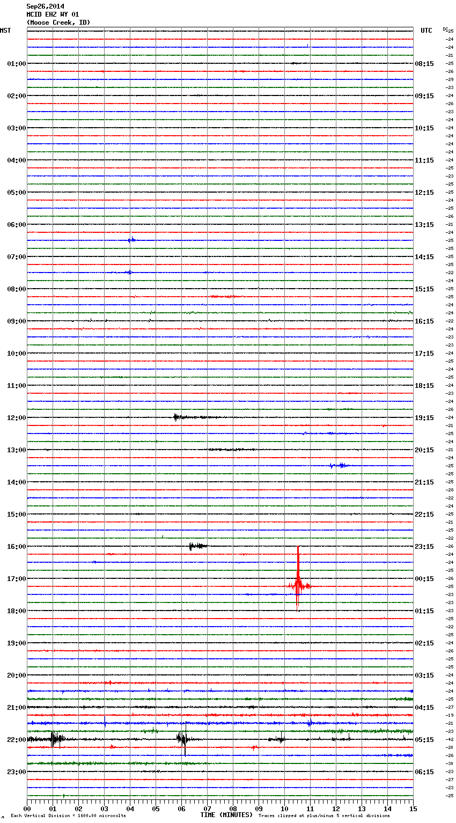The width and height of the screenshot is (456, 823).
Task: Click minute '12' on the bottom time axis
Action: pos(336,809)
